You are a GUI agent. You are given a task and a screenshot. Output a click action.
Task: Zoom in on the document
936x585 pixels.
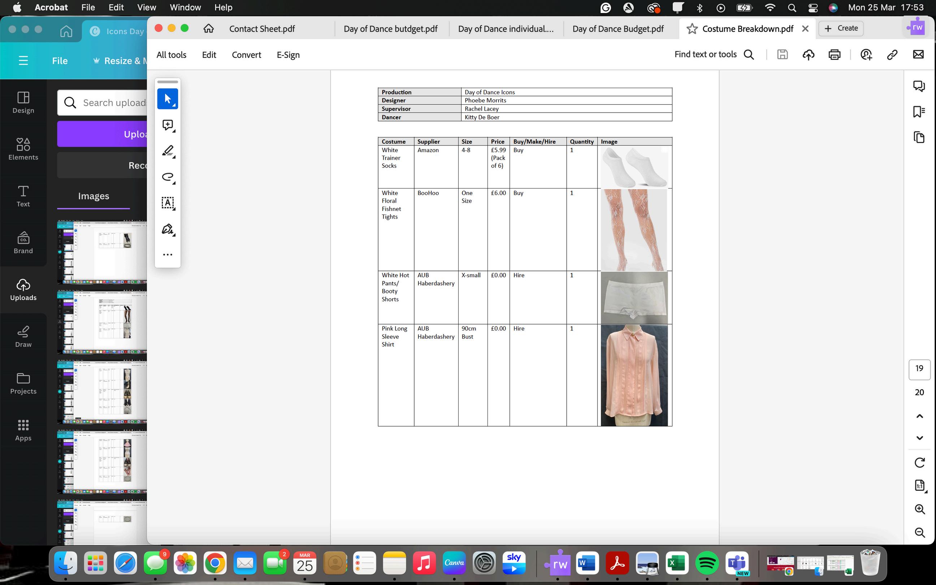[919, 509]
